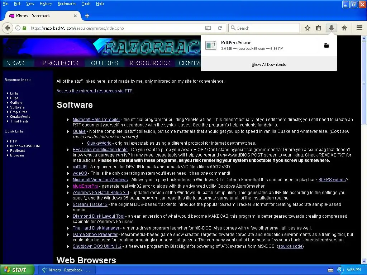Viewport: 367px width, 275px height.
Task: Toggle Reader View icon in address bar
Action: [208, 28]
